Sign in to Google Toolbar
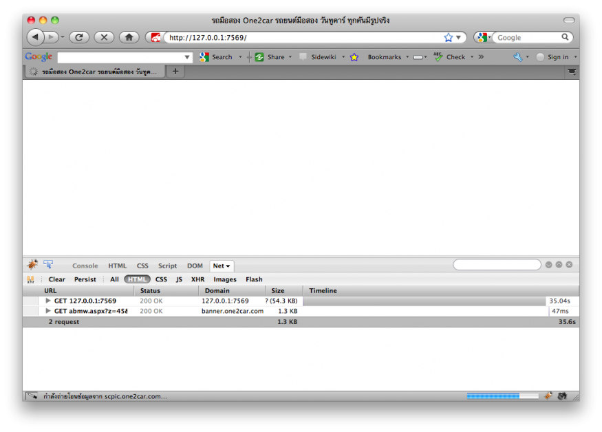602x432 pixels. coord(553,57)
